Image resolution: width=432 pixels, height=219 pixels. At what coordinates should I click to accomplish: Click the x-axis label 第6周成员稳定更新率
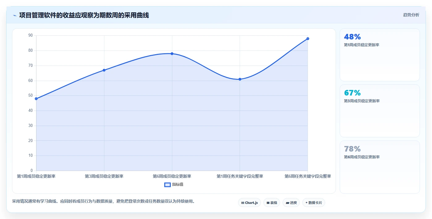pos(172,176)
